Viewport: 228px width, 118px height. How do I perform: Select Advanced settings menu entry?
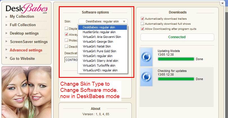[x=26, y=50]
